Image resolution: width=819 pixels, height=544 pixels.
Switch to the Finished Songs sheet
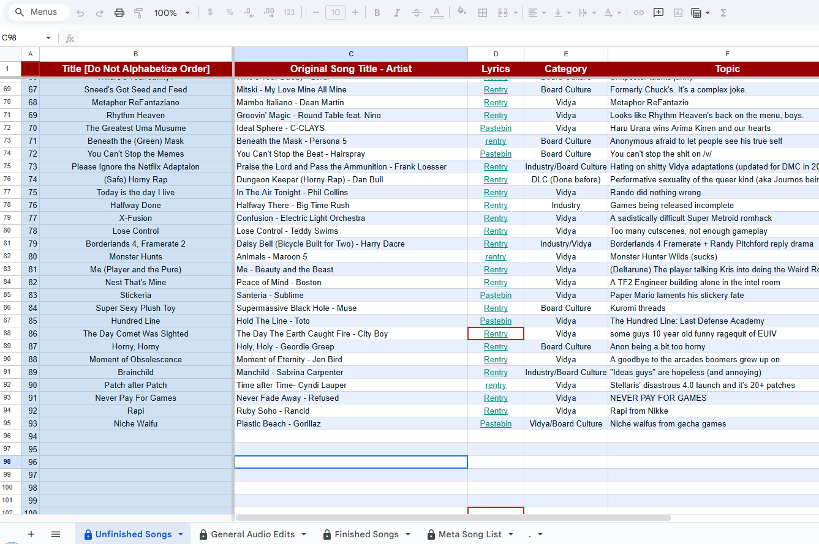(366, 534)
